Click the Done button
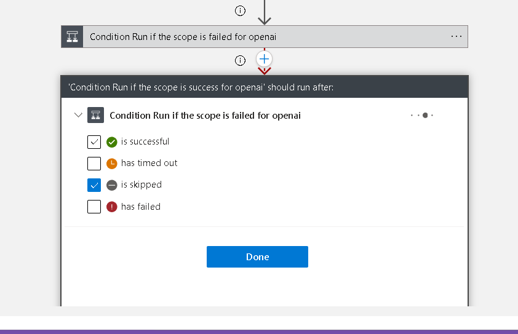This screenshot has height=334, width=518. [x=257, y=256]
